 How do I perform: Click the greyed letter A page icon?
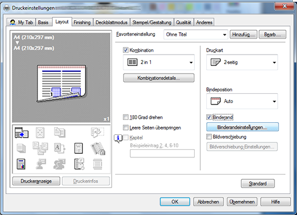59,148
